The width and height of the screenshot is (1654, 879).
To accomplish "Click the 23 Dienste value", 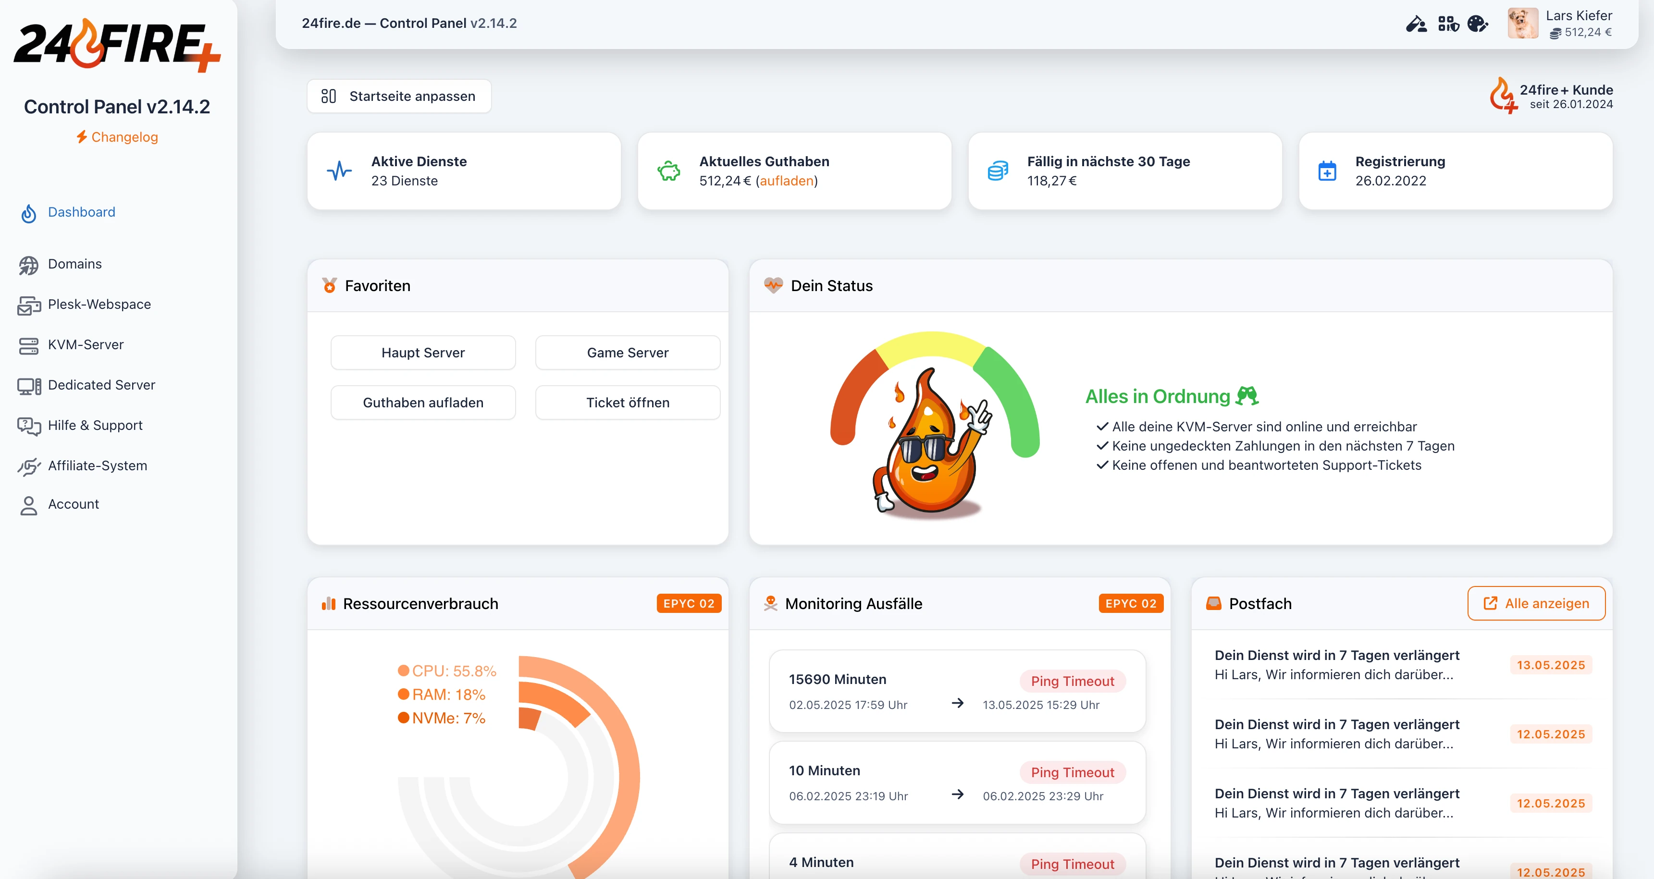I will click(405, 181).
